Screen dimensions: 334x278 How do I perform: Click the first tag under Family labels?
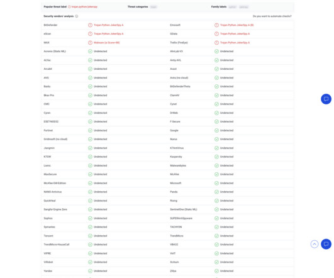coord(232,7)
